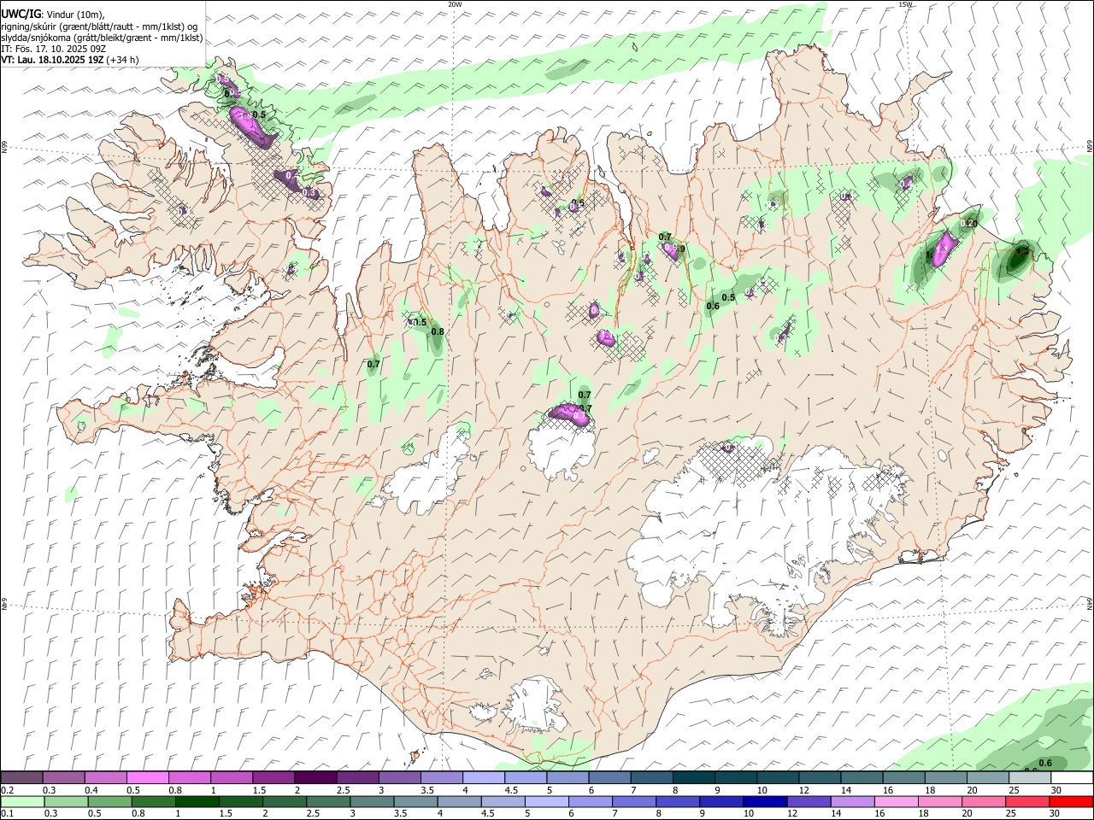Click the description line beginning slydda/snjókoma
The image size is (1094, 820).
(x=102, y=38)
